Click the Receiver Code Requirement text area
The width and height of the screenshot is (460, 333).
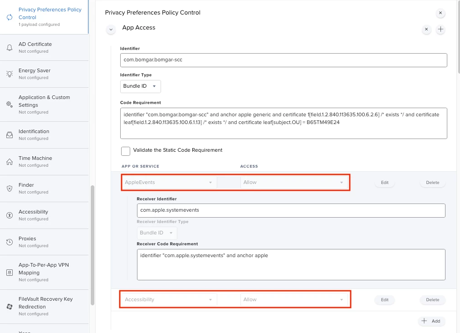(291, 264)
